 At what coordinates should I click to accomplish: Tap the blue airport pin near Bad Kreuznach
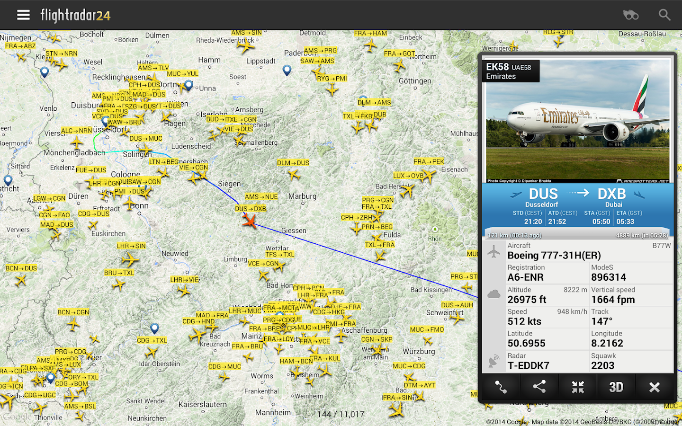coord(154,328)
